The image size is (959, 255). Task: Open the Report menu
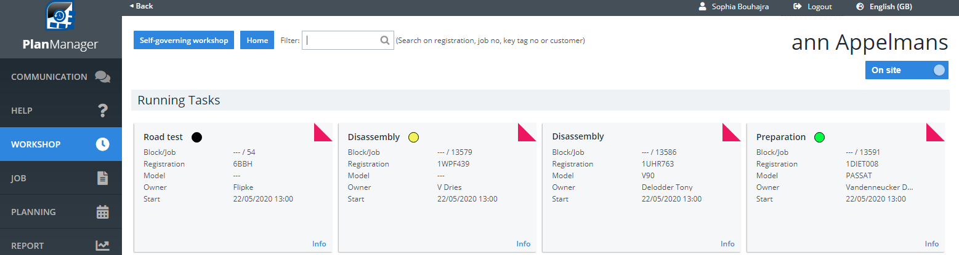click(61, 243)
